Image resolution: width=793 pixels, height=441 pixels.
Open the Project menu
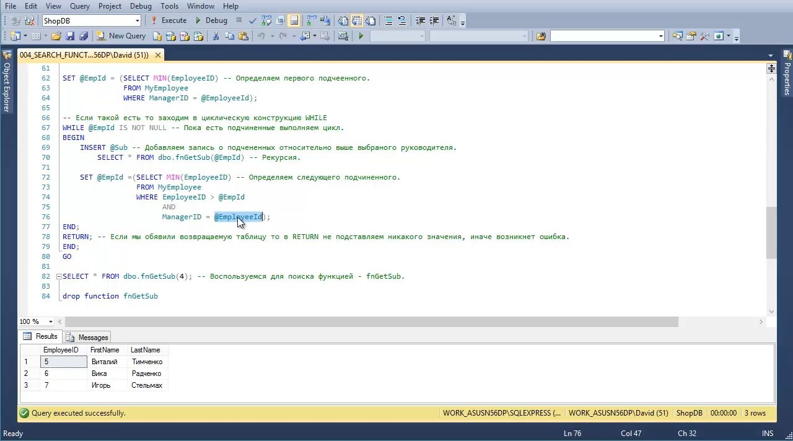(x=110, y=6)
